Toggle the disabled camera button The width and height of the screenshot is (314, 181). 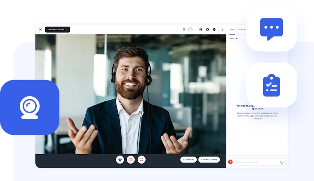click(x=131, y=160)
